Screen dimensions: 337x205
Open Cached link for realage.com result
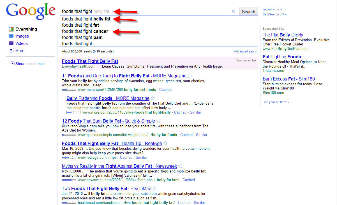click(126, 158)
